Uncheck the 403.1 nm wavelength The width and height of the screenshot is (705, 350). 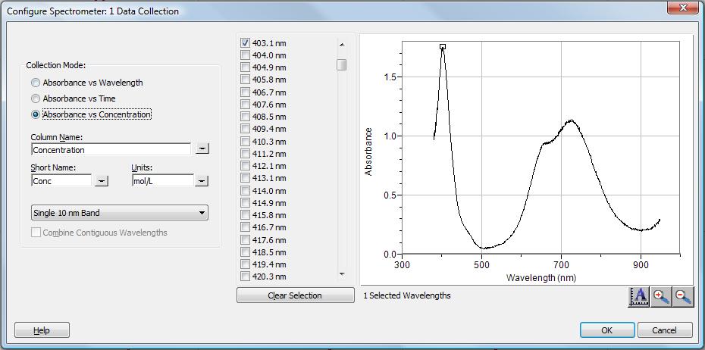coord(245,43)
